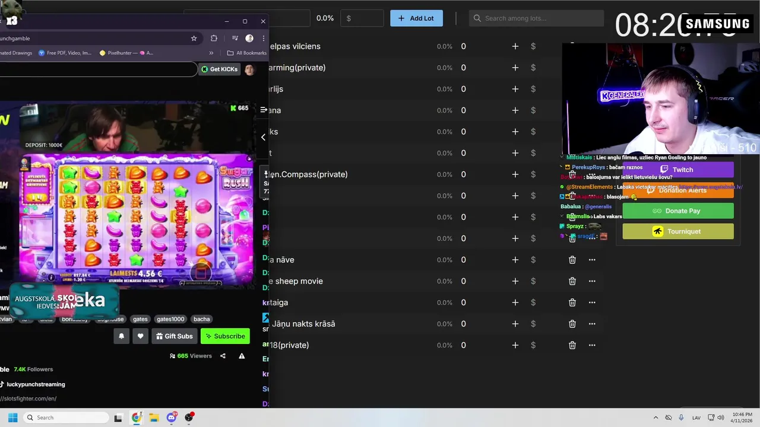This screenshot has height=427, width=760.
Task: Open Chrome from the taskbar
Action: (137, 418)
